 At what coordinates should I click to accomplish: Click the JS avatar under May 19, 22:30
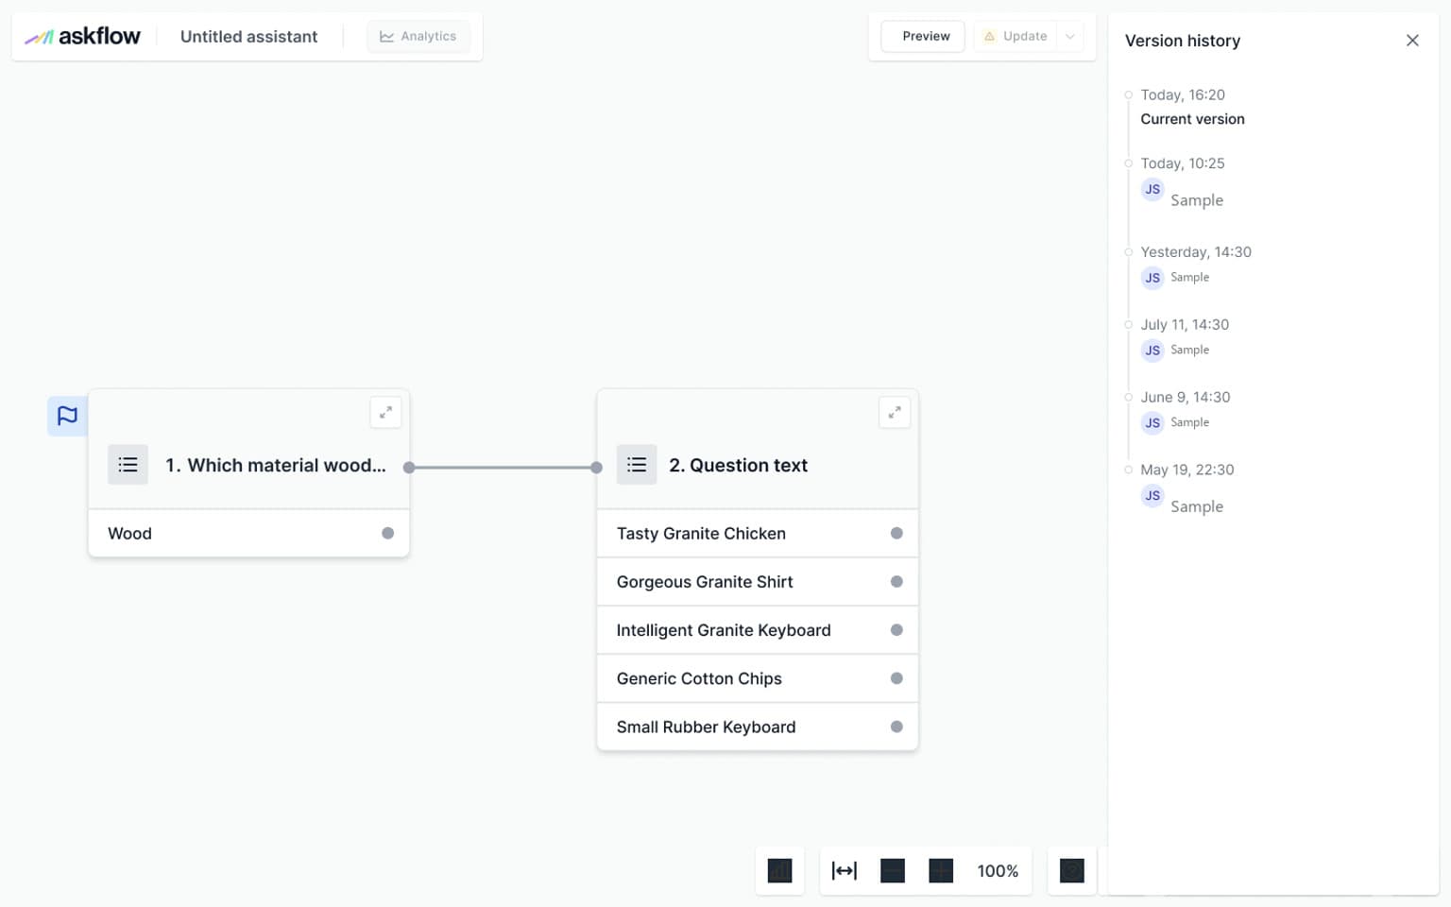pos(1152,495)
